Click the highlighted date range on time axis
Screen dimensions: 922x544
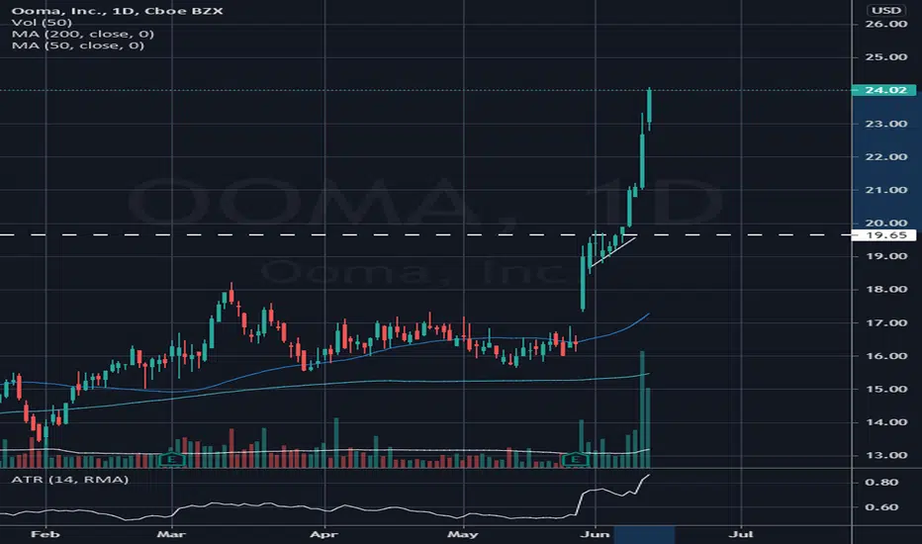click(x=644, y=534)
